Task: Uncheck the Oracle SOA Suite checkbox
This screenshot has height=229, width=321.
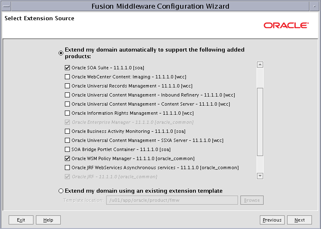Action: pos(67,68)
